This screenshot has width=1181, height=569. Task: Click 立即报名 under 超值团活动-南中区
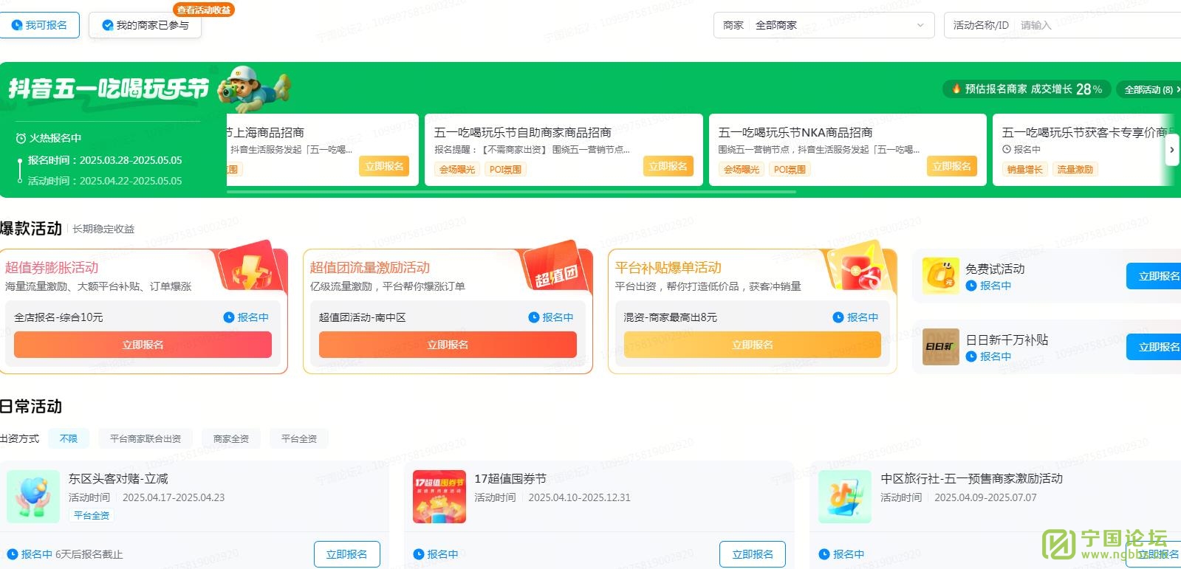[x=448, y=345]
